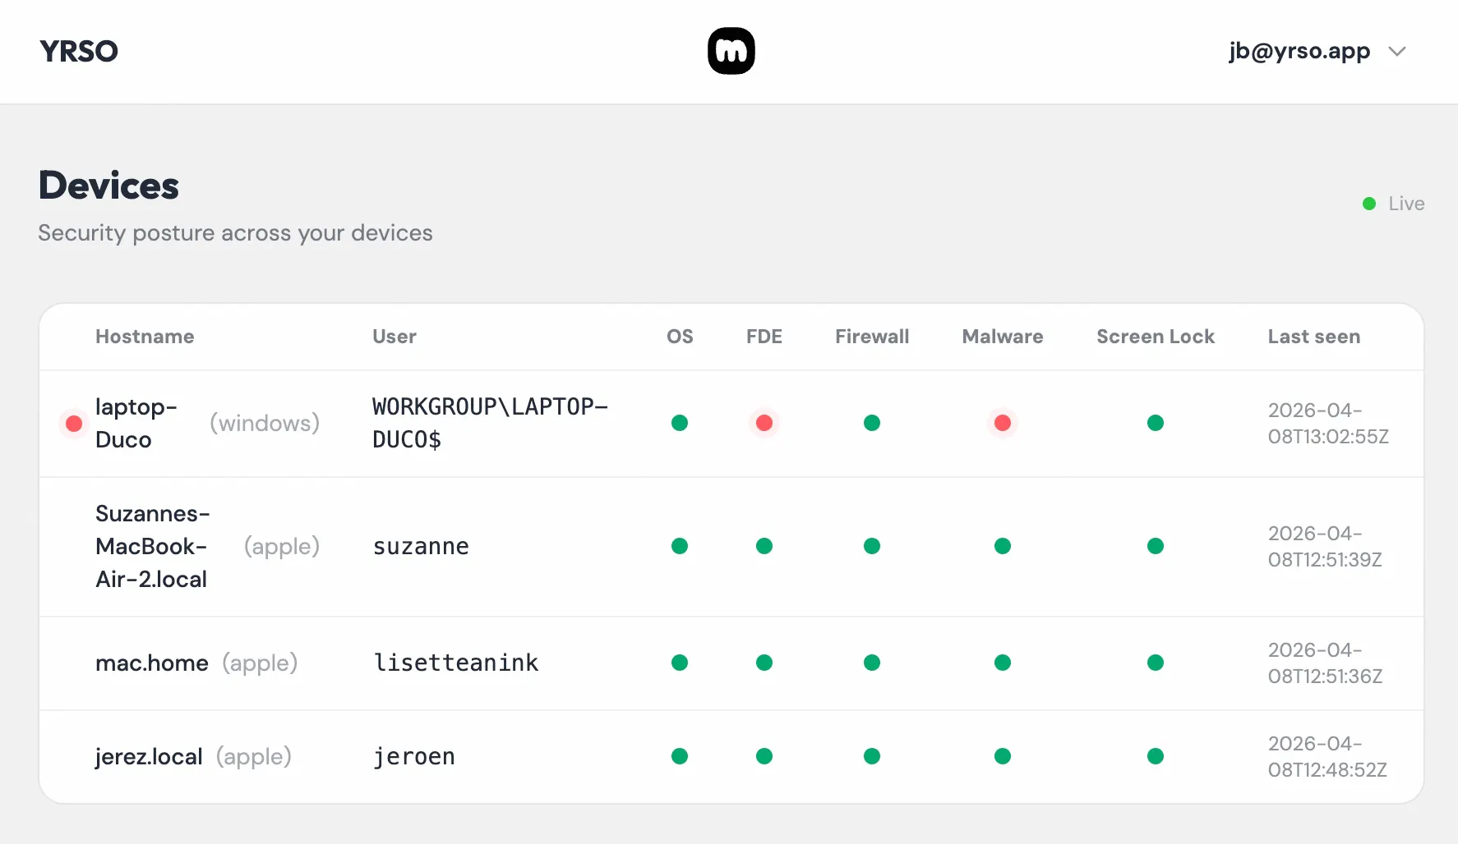Click the (apple) label next to mac.home
This screenshot has height=844, width=1458.
[x=260, y=663]
